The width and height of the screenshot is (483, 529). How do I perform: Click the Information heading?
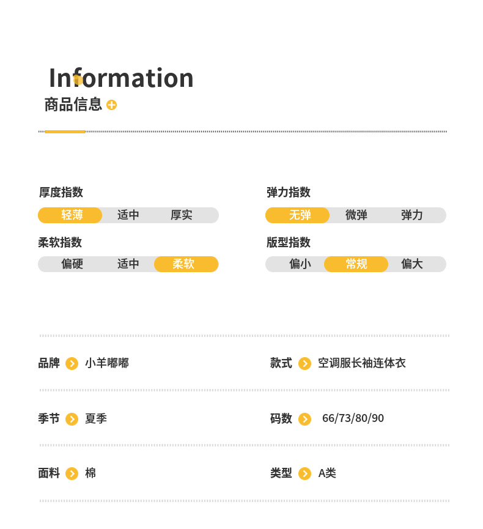[x=121, y=78]
